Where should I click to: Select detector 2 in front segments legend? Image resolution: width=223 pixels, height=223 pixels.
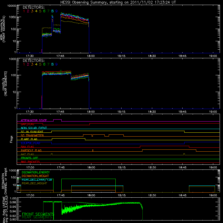(x=28, y=11)
